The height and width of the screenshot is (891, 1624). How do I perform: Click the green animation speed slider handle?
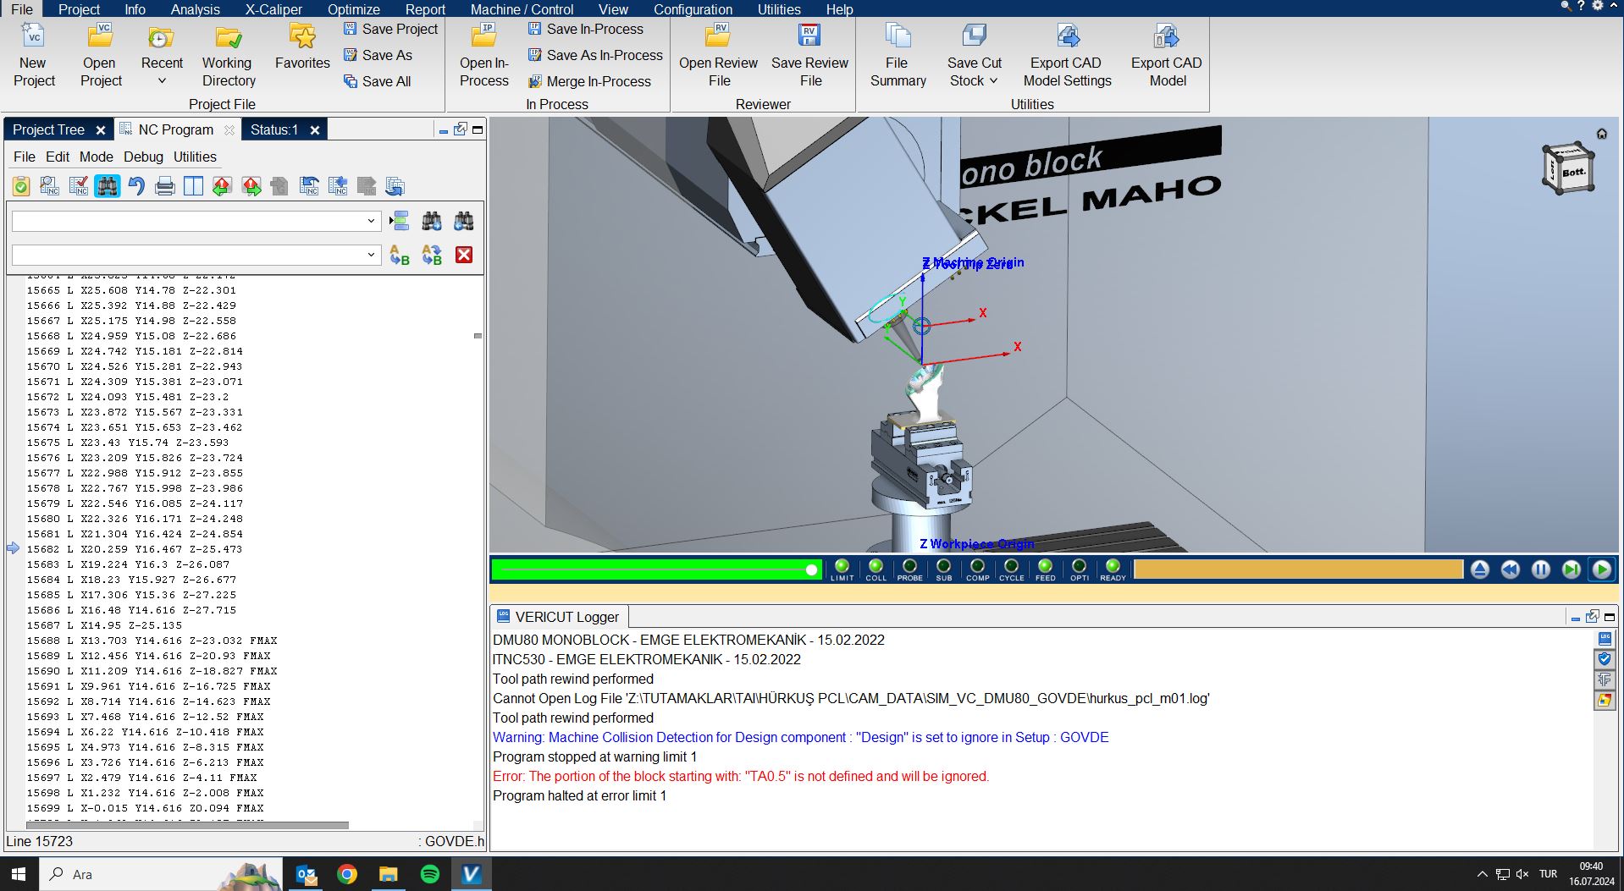tap(811, 569)
